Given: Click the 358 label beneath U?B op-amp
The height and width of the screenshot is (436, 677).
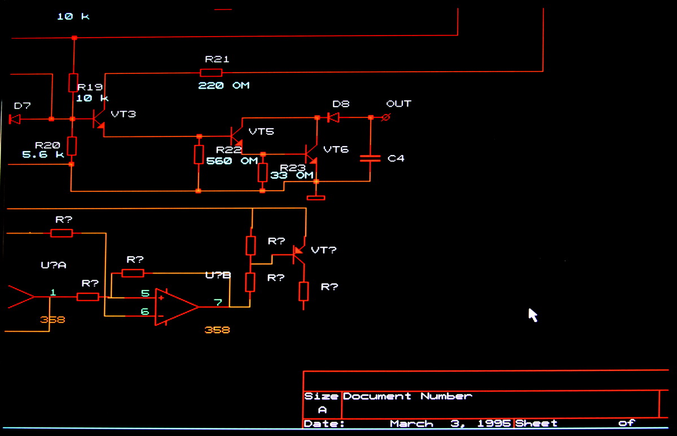Looking at the screenshot, I should coord(217,330).
